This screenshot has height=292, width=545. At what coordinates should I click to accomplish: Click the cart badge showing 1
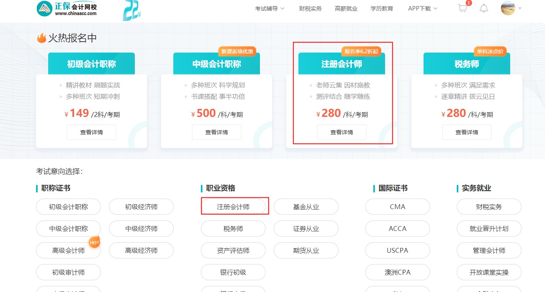pyautogui.click(x=468, y=3)
